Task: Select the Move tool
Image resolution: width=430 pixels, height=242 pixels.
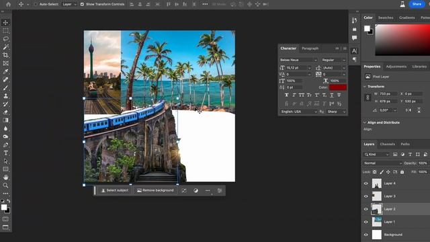Action: tap(5, 22)
